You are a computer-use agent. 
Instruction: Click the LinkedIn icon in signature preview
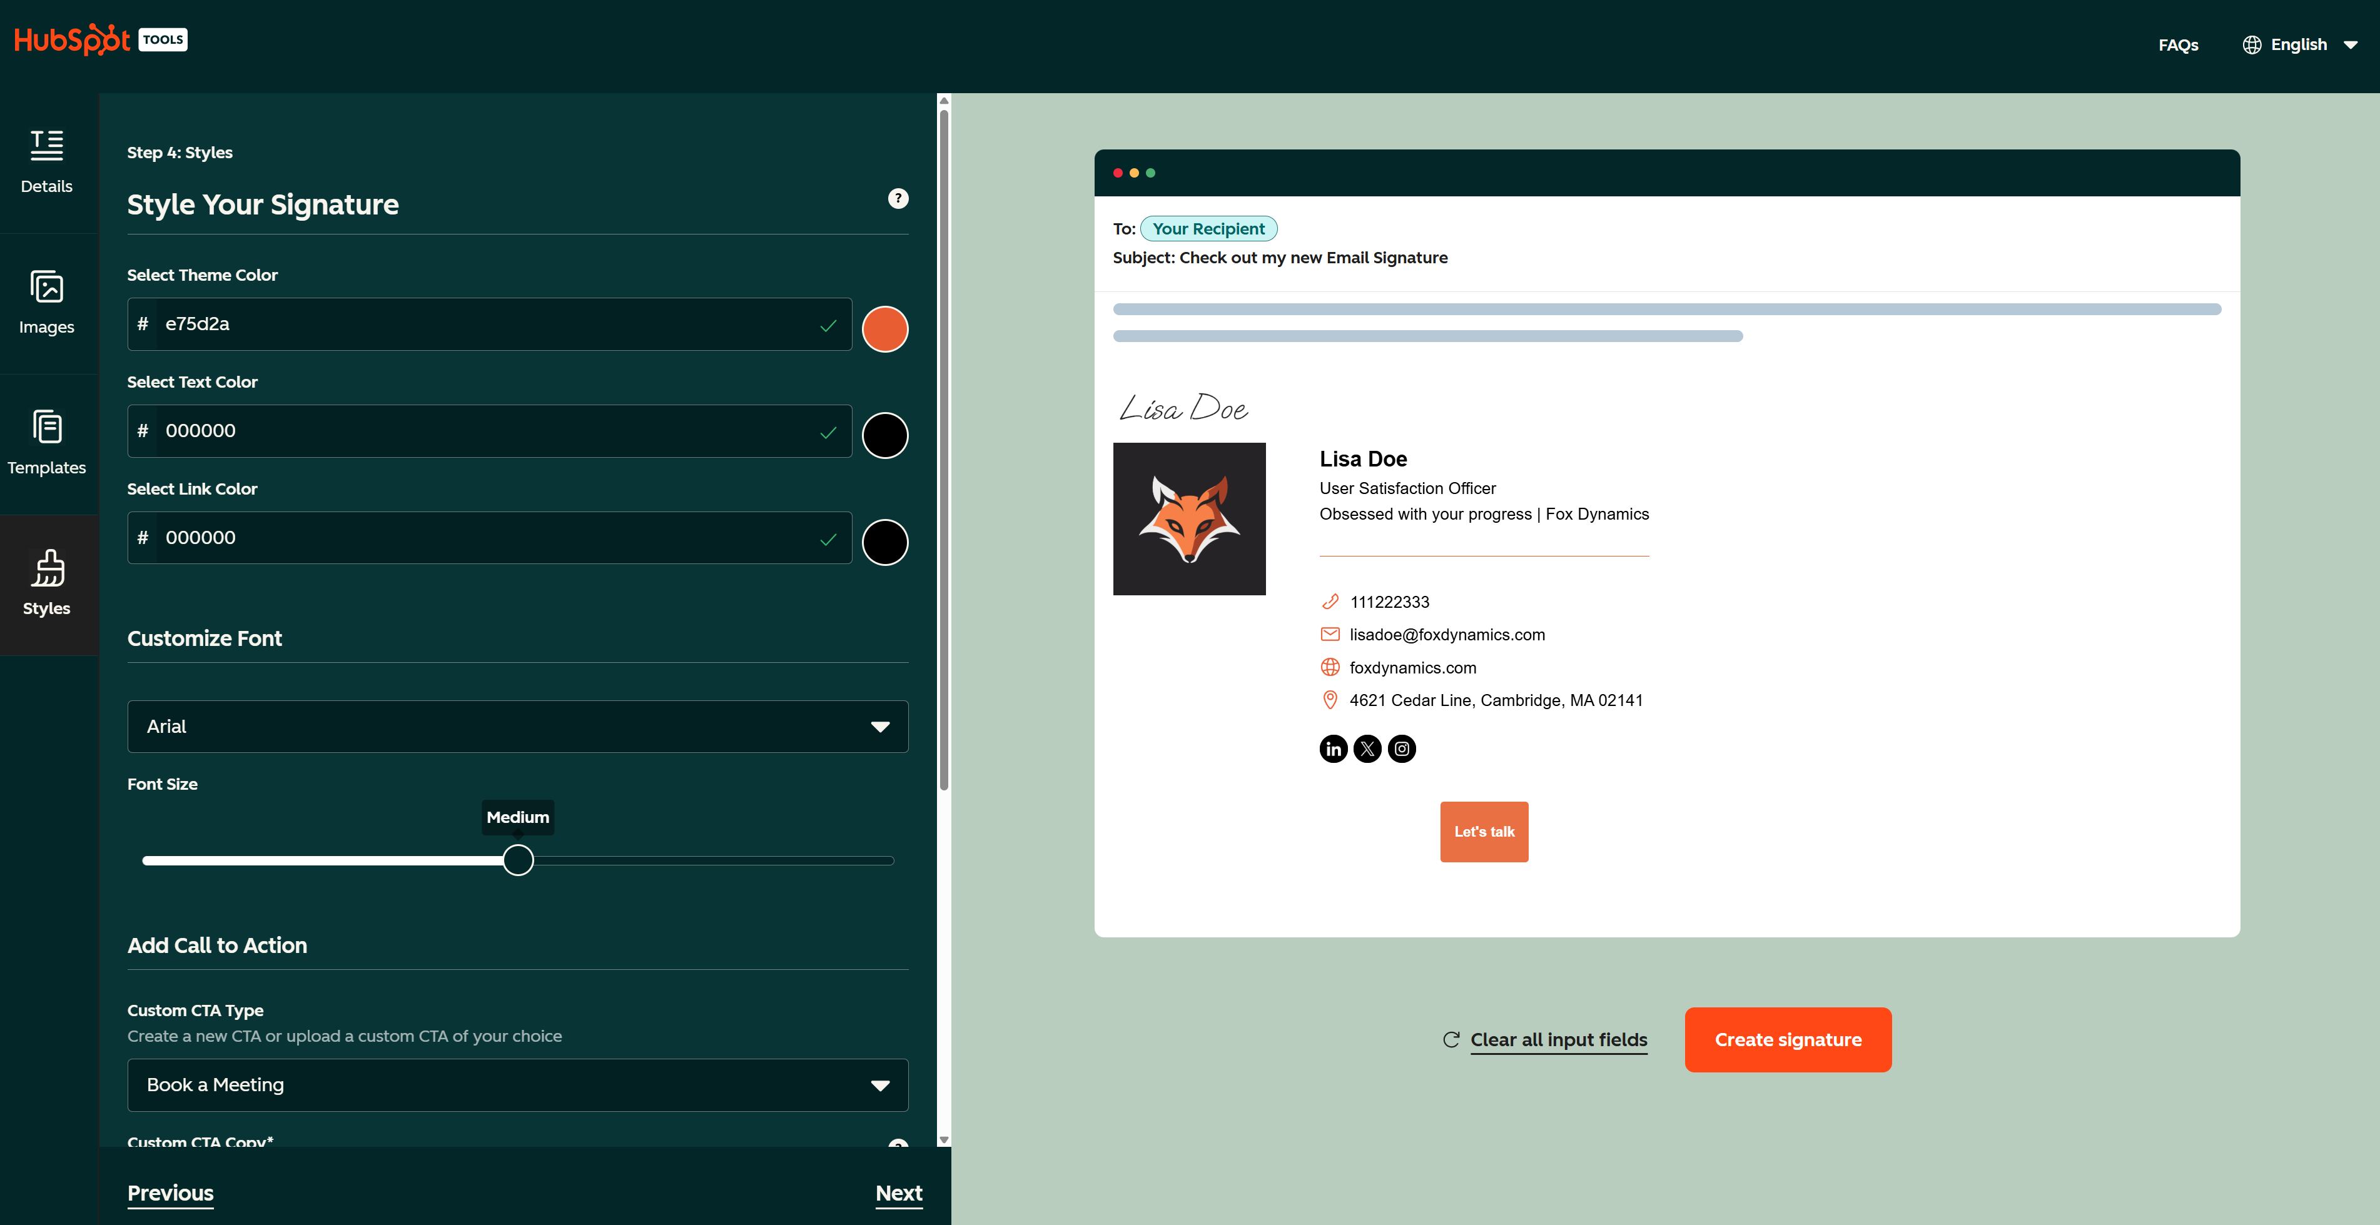(1333, 749)
